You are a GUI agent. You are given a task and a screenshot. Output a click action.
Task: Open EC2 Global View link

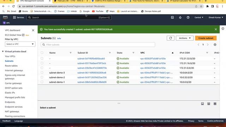pos(15,35)
